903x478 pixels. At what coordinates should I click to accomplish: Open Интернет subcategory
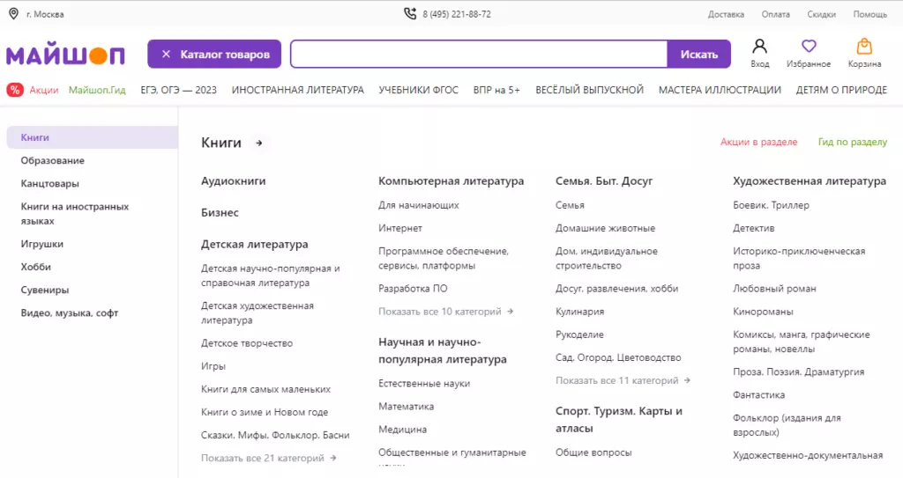pos(400,228)
